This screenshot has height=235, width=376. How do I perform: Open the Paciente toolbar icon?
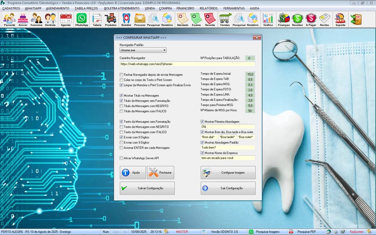(x=9, y=19)
